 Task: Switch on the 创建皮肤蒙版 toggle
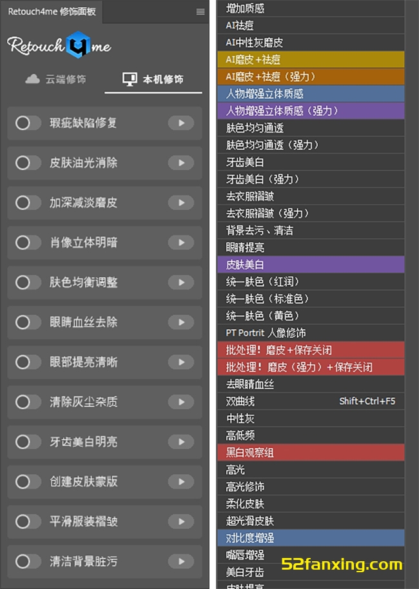click(28, 482)
